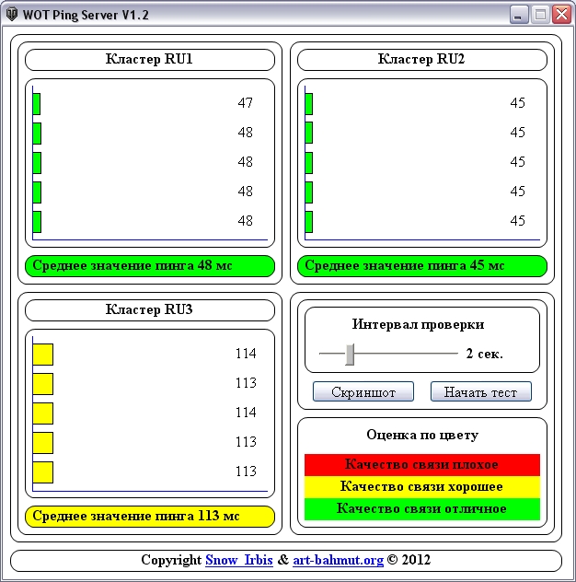Viewport: 576px width, 582px height.
Task: Click RU2 average ping 45 мс label
Action: 422,266
